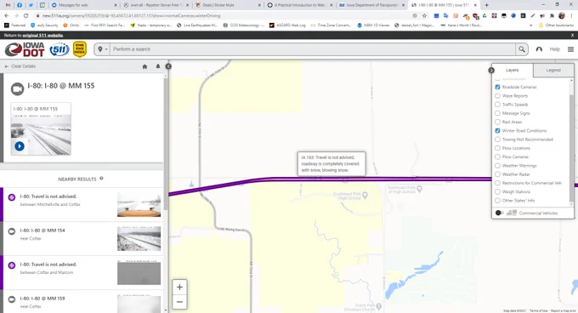Open the hamburger main menu
The width and height of the screenshot is (578, 313).
(x=570, y=49)
